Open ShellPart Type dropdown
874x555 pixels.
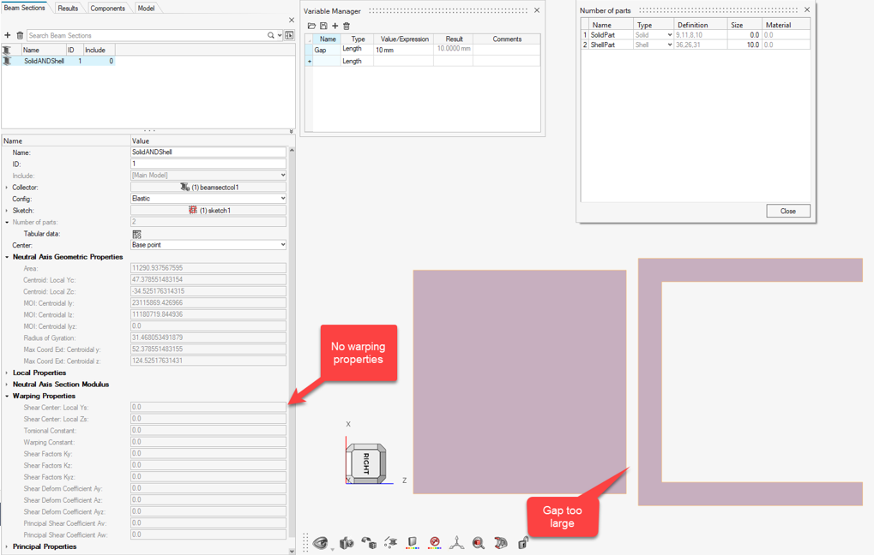pos(654,45)
